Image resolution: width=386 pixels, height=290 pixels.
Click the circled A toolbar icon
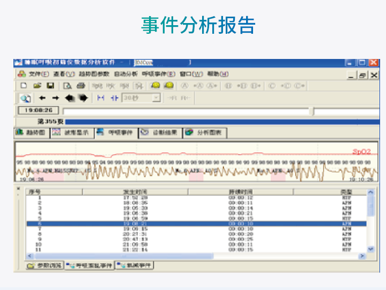[x=184, y=86]
